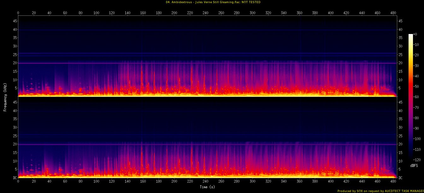Click the dBFS label under the color bar
The width and height of the screenshot is (424, 193).
pos(414,166)
